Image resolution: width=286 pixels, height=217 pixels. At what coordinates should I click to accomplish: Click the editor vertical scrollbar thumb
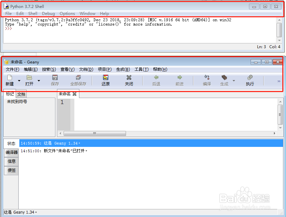280,115
